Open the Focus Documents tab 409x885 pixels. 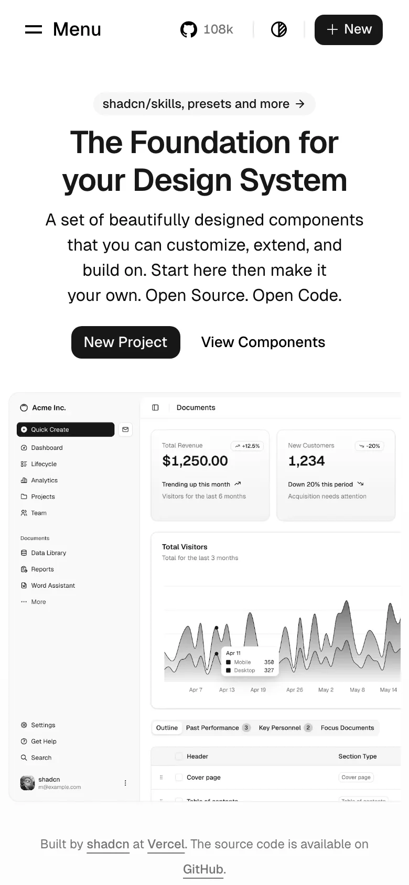point(348,728)
